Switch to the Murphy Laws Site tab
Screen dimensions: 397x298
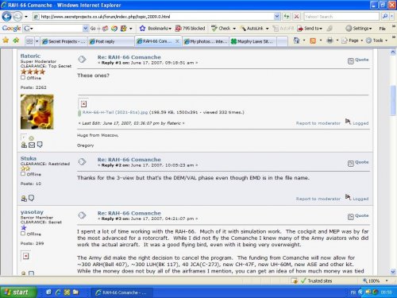(x=252, y=41)
